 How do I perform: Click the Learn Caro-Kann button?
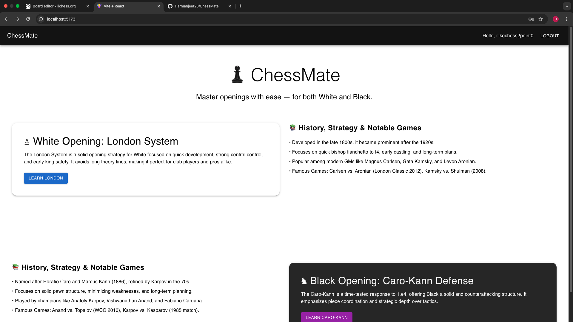point(326,317)
